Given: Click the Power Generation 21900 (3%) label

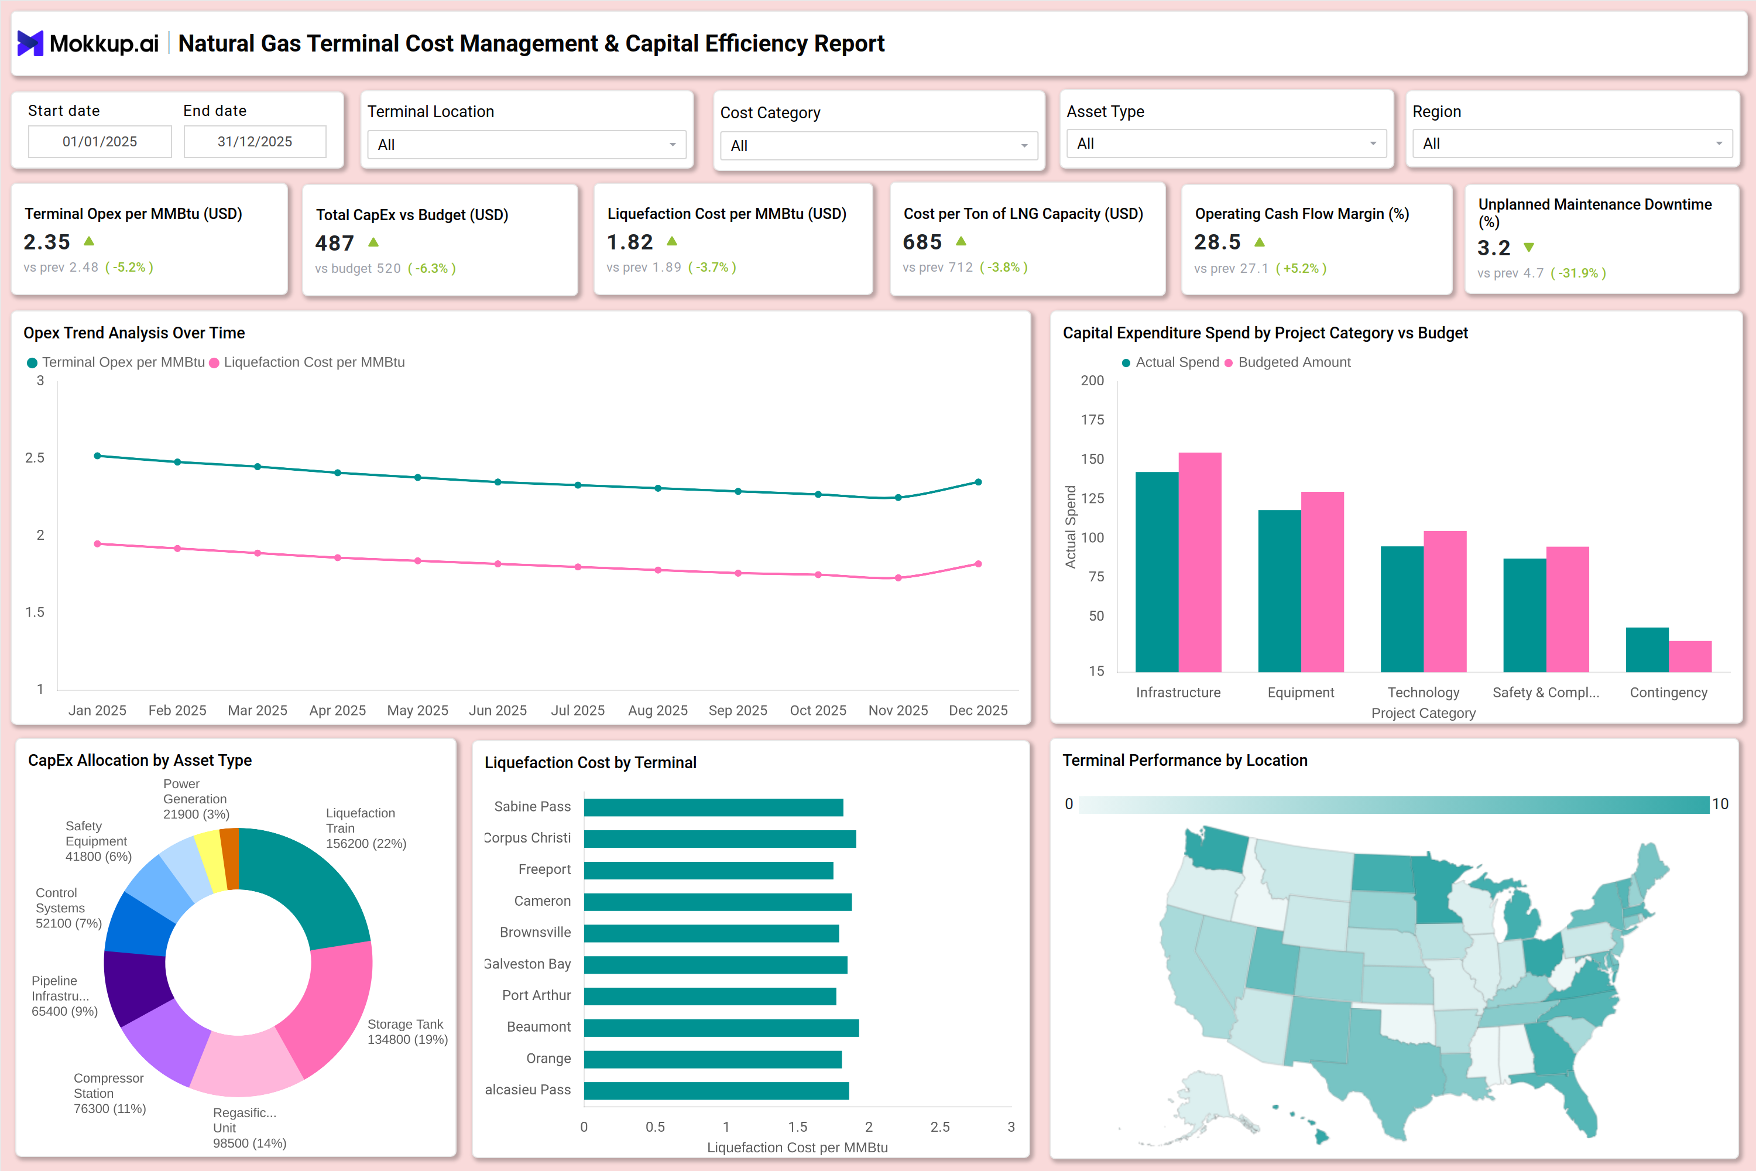Looking at the screenshot, I should (196, 799).
